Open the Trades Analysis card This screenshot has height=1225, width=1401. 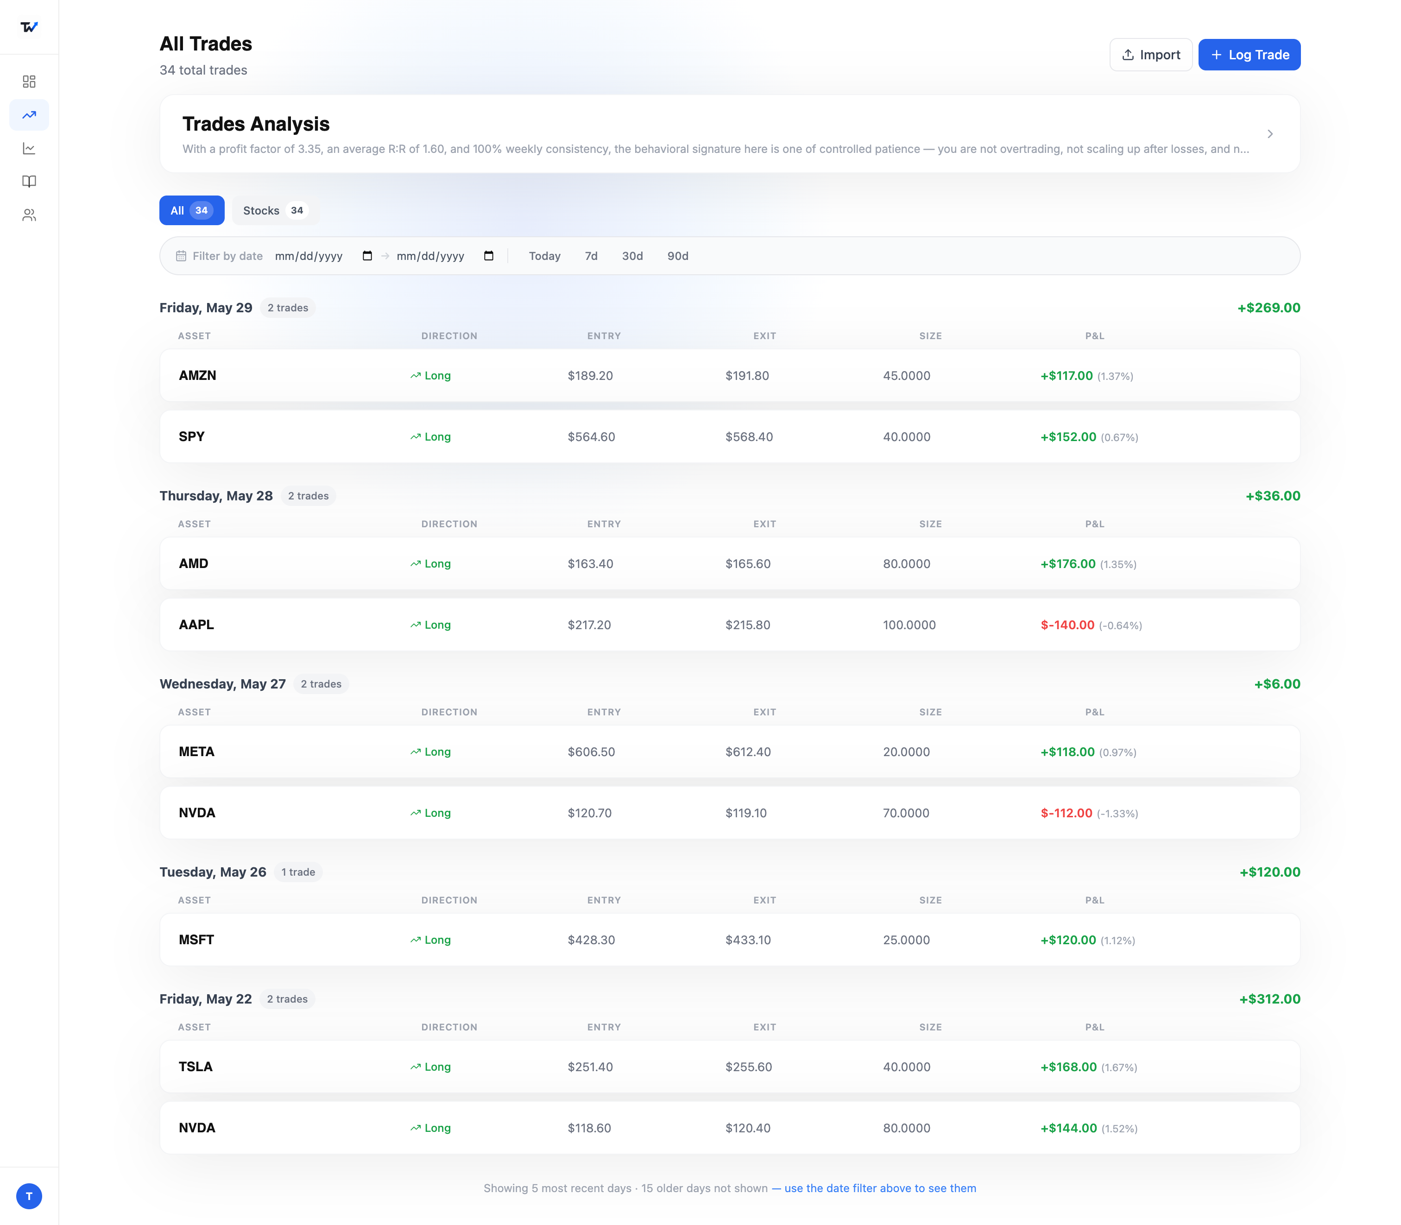[x=730, y=134]
